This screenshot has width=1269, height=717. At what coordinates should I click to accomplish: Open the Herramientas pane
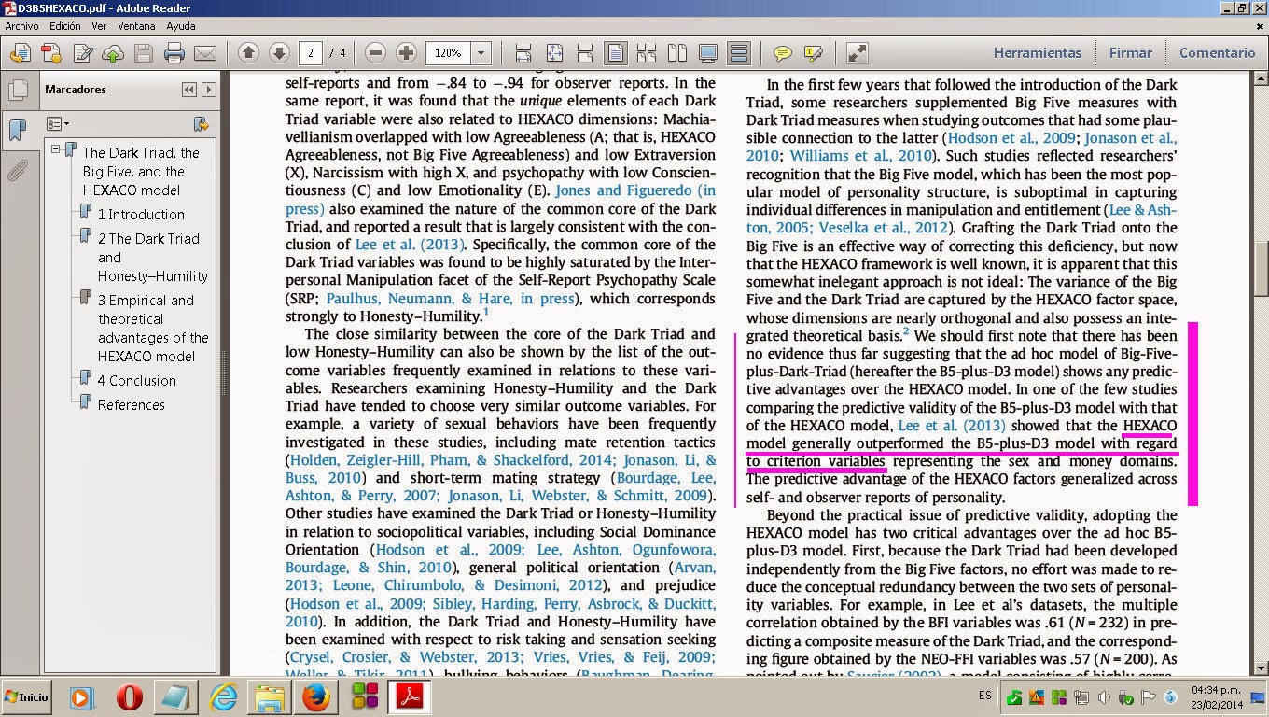[1037, 53]
